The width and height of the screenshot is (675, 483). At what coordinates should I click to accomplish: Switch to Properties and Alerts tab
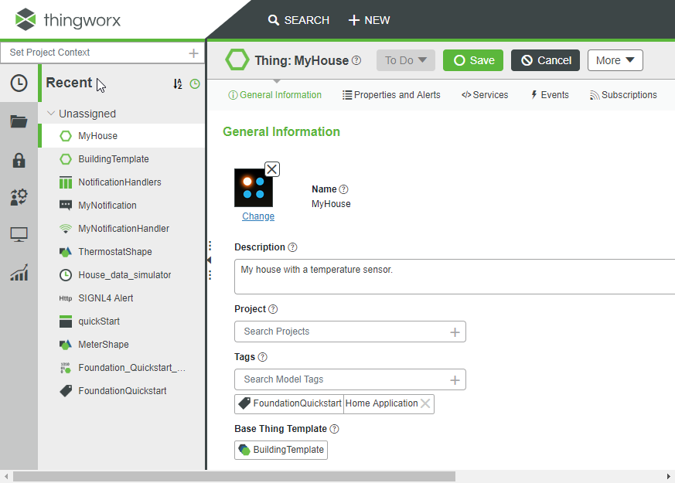[391, 95]
